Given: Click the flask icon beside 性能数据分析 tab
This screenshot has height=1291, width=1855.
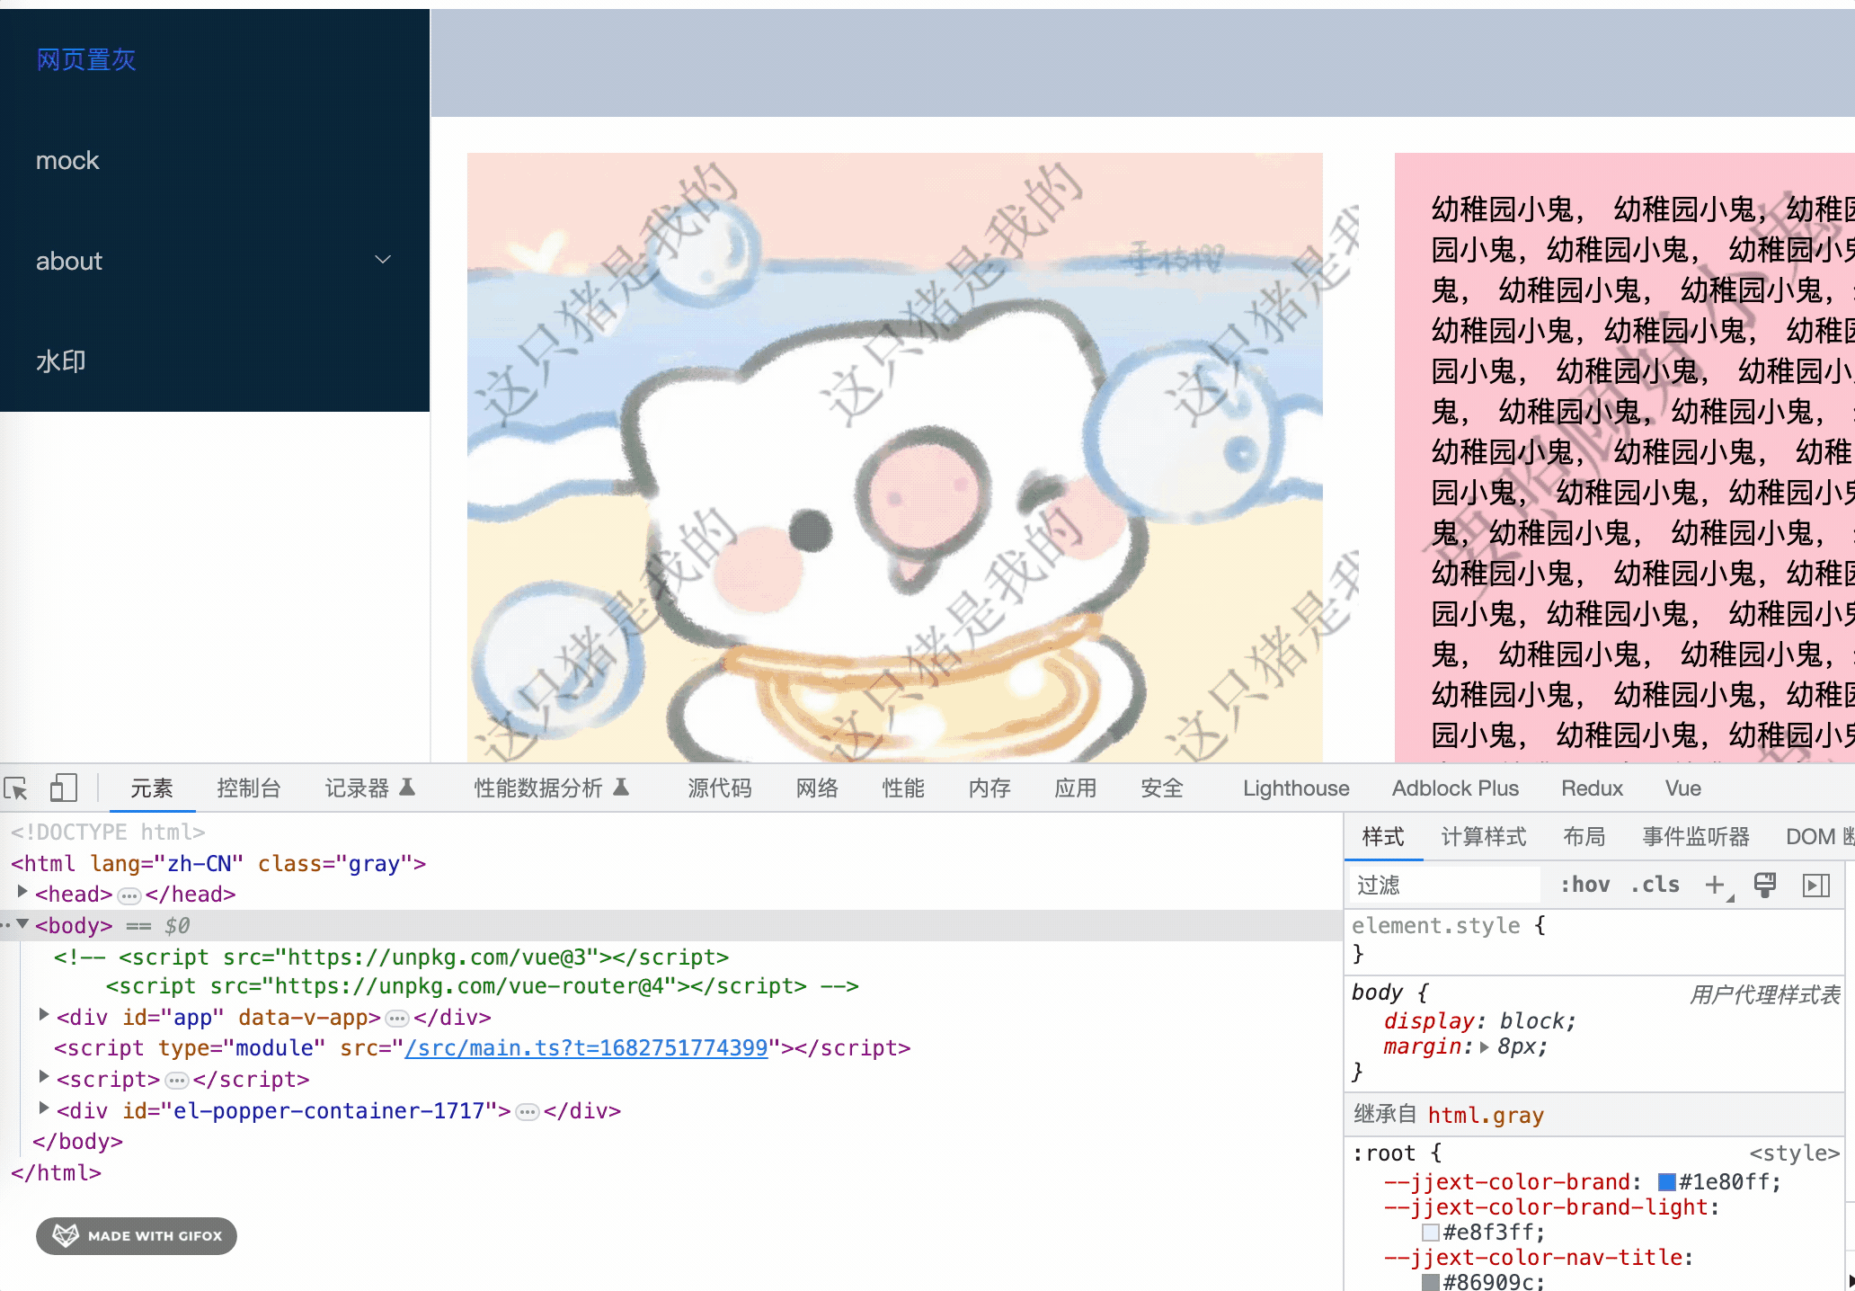Looking at the screenshot, I should pos(619,786).
